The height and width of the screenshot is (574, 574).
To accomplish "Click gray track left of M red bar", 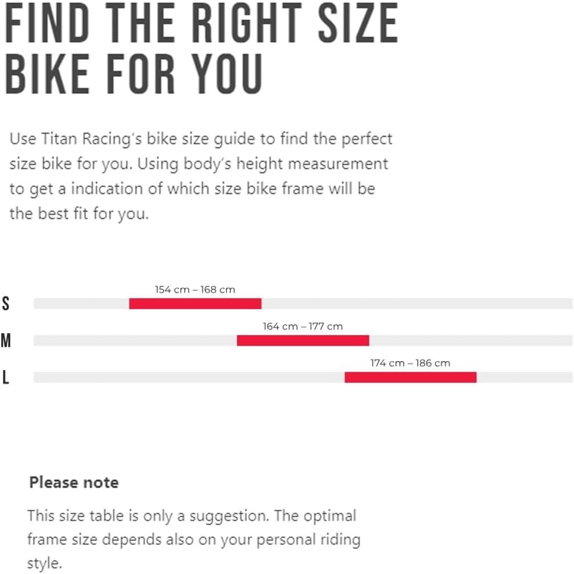I will point(135,341).
